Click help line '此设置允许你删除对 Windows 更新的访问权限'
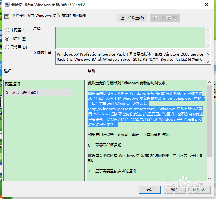The image size is (216, 199). 128,83
